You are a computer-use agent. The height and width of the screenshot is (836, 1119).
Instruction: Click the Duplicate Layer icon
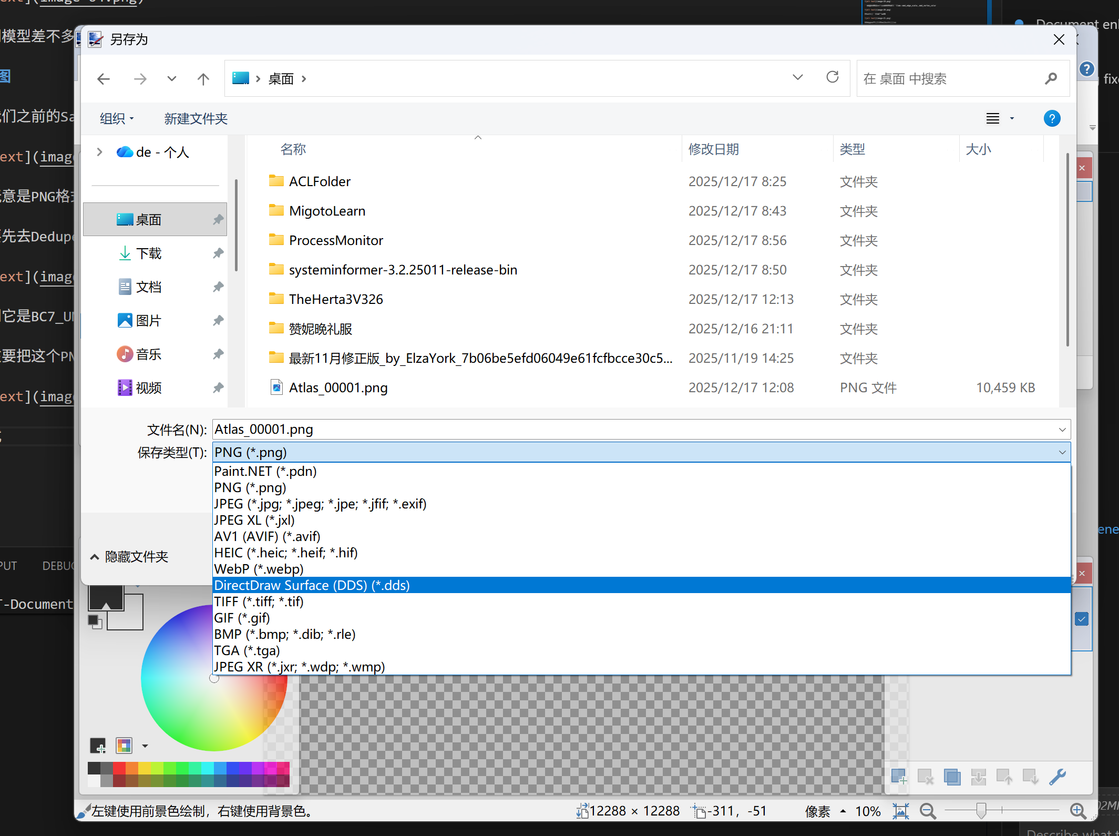point(951,777)
